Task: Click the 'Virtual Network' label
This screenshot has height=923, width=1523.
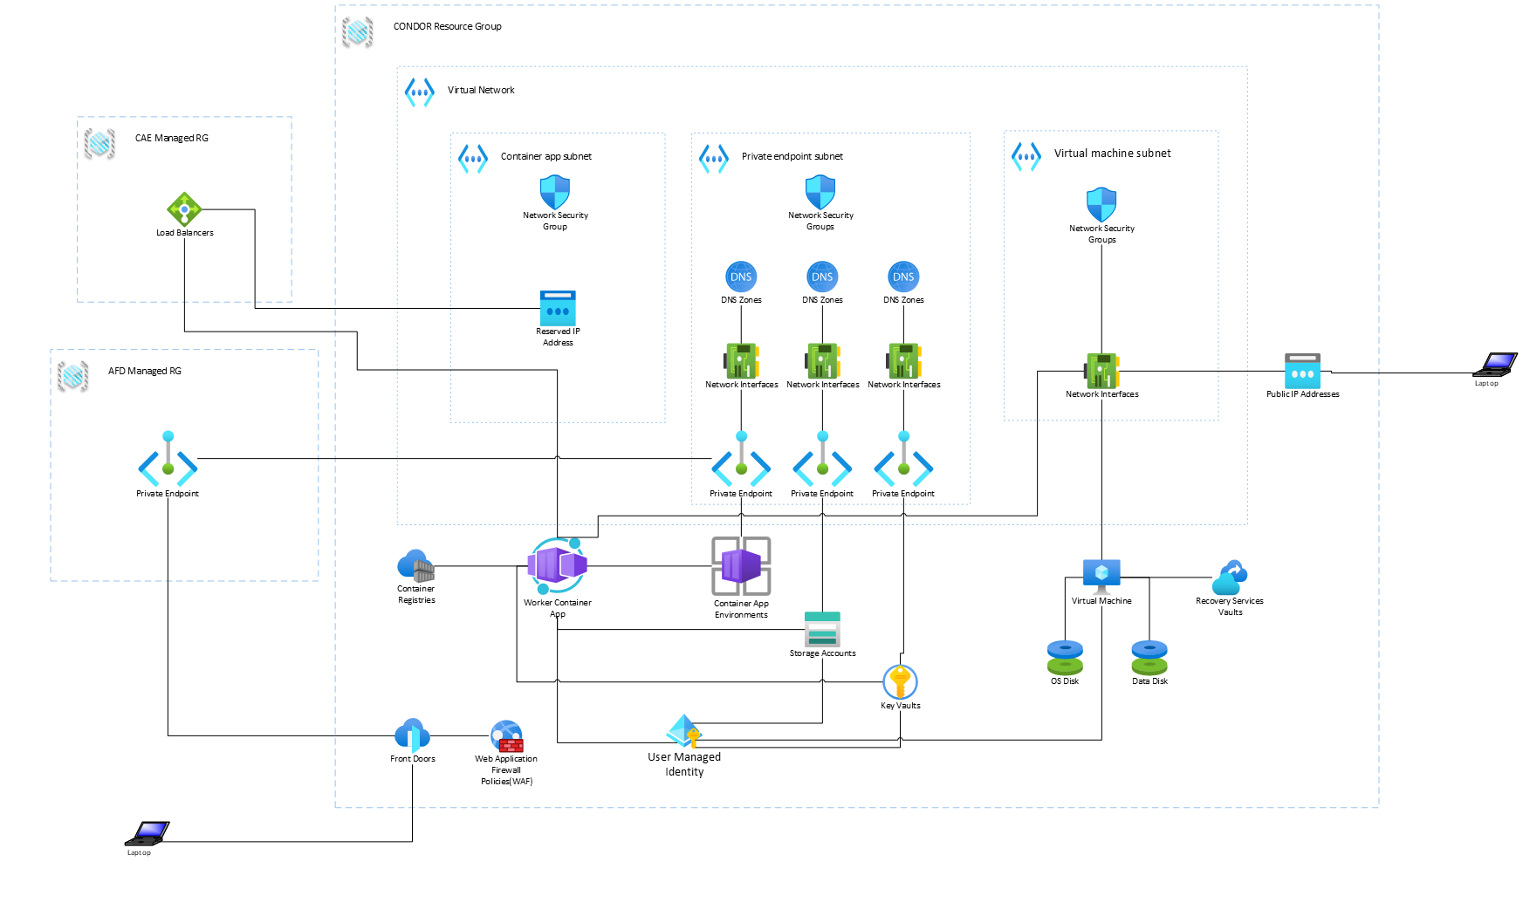Action: point(481,90)
